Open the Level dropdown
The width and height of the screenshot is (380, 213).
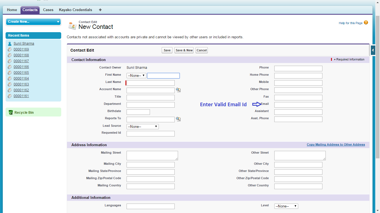point(286,206)
